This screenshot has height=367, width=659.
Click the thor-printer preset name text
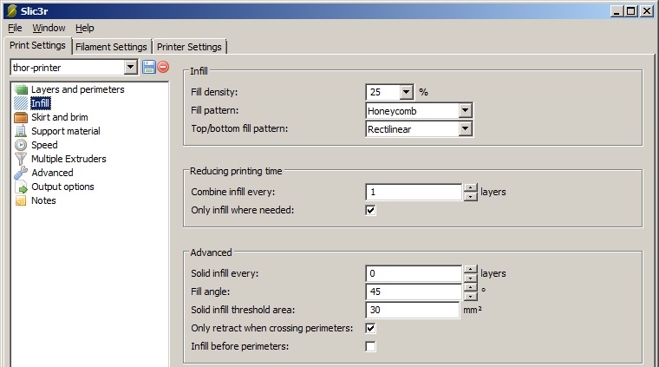coord(37,68)
